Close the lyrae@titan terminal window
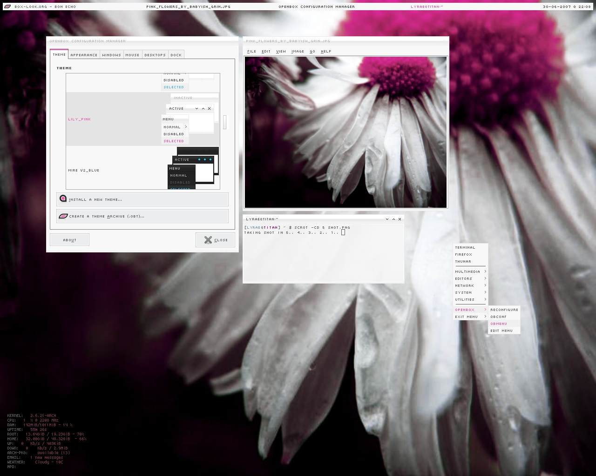The height and width of the screenshot is (476, 596). (x=400, y=219)
